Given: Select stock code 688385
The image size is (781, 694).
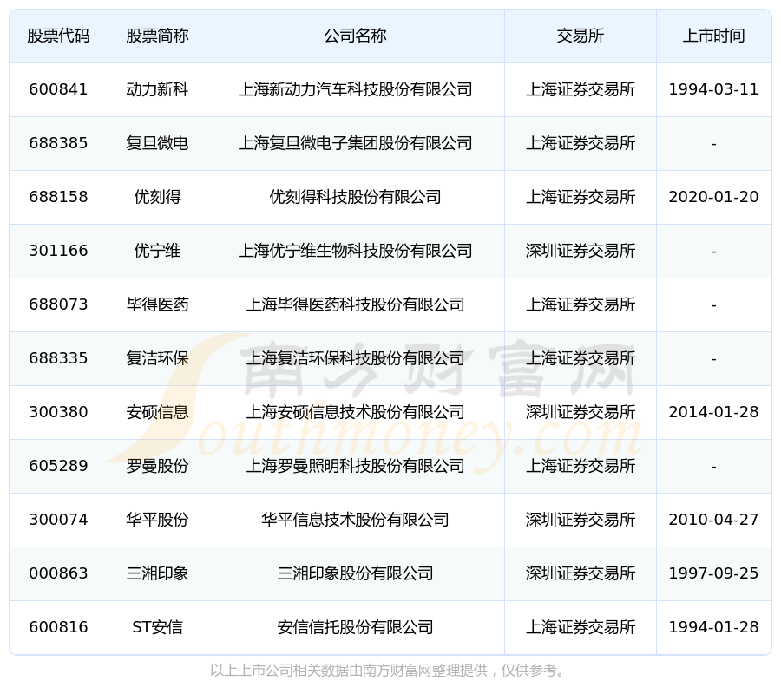Looking at the screenshot, I should (58, 143).
